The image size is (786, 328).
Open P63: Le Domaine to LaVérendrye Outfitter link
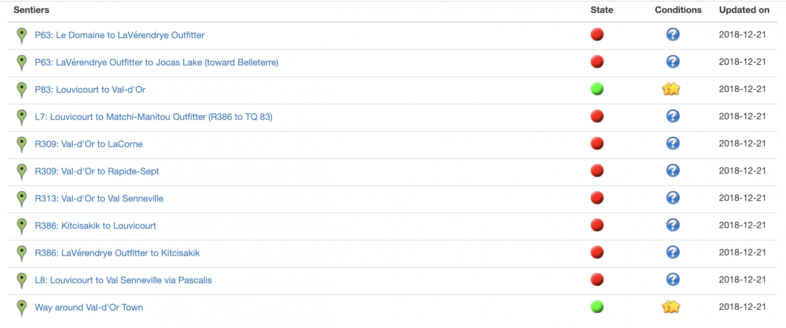(x=119, y=35)
